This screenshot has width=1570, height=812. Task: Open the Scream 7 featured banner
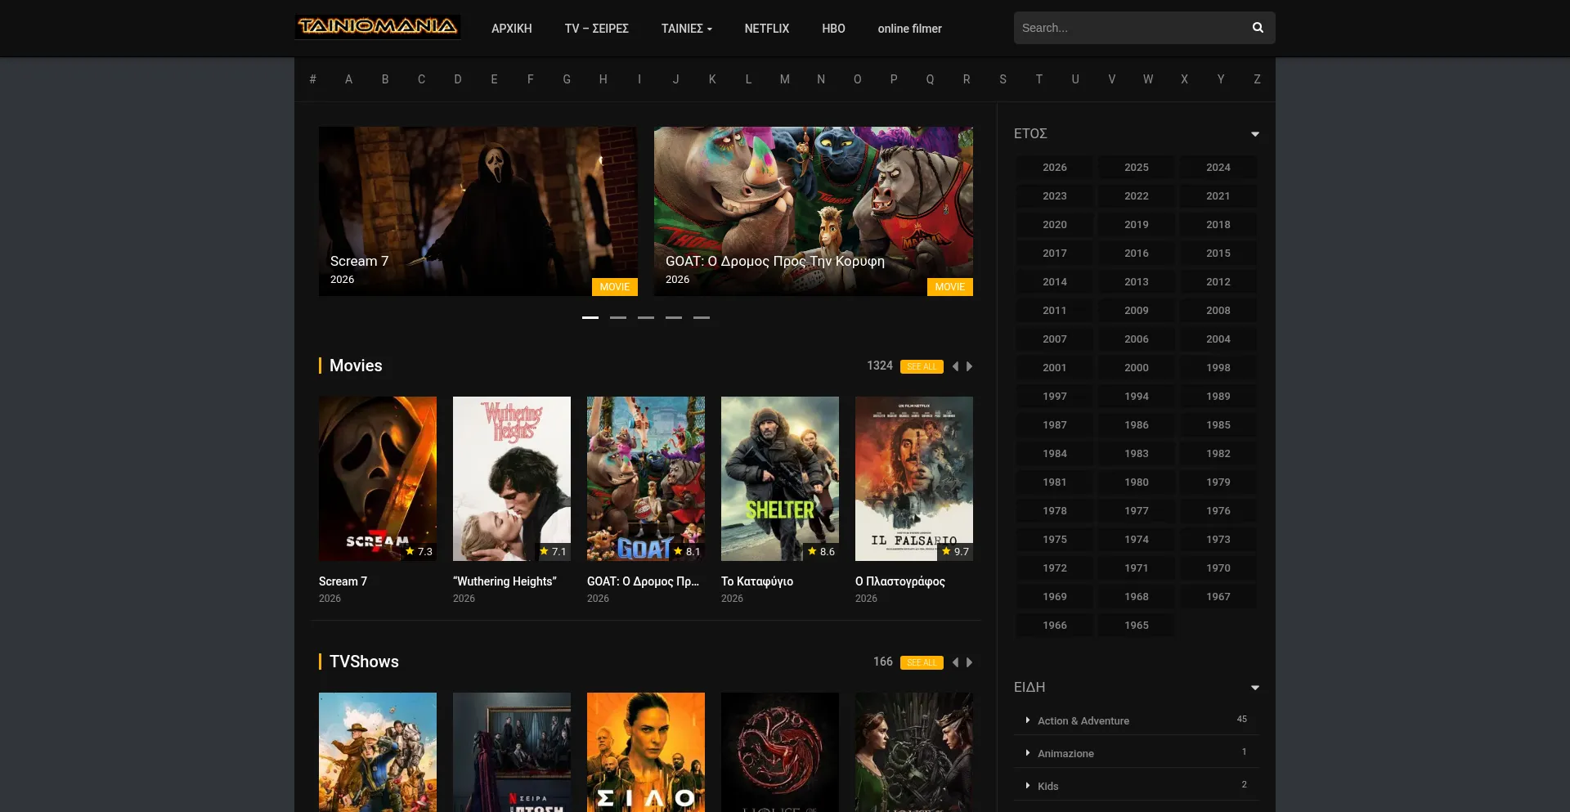pos(478,211)
